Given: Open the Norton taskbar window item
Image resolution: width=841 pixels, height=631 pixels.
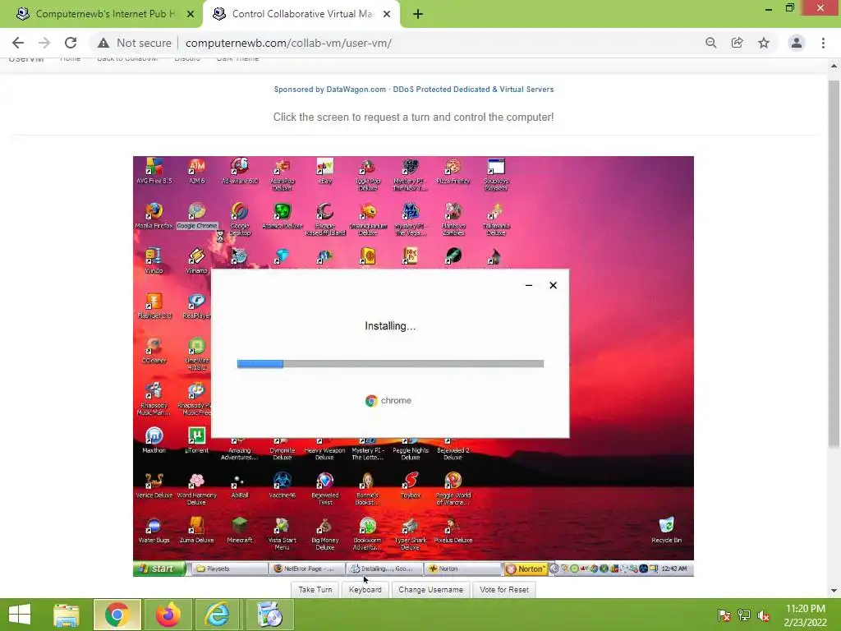Looking at the screenshot, I should pos(462,569).
